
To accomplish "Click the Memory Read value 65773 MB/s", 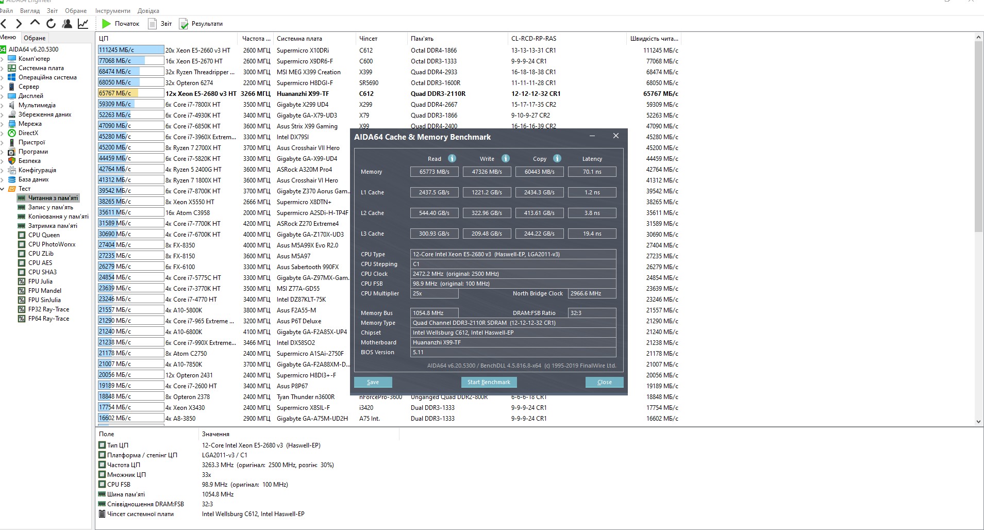I will [x=434, y=172].
